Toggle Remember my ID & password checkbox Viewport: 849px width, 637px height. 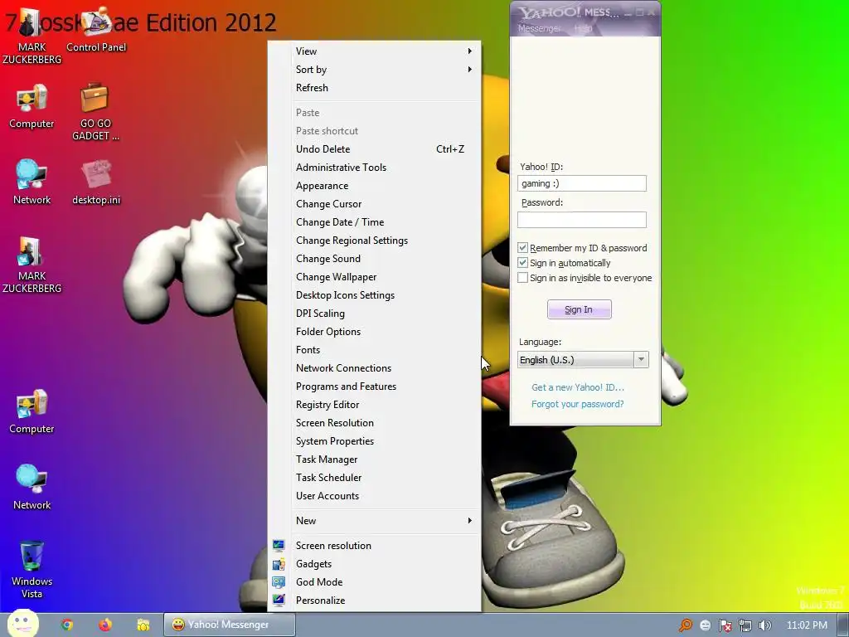click(522, 247)
